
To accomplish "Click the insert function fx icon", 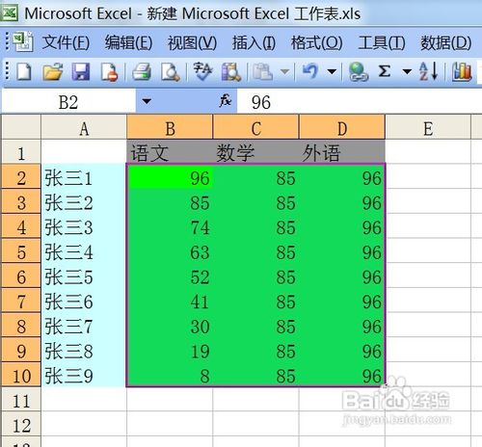I will point(226,101).
